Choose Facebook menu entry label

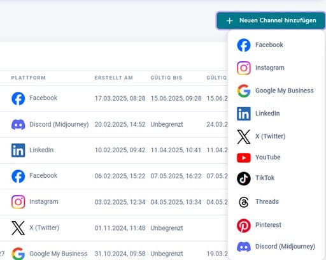point(269,45)
